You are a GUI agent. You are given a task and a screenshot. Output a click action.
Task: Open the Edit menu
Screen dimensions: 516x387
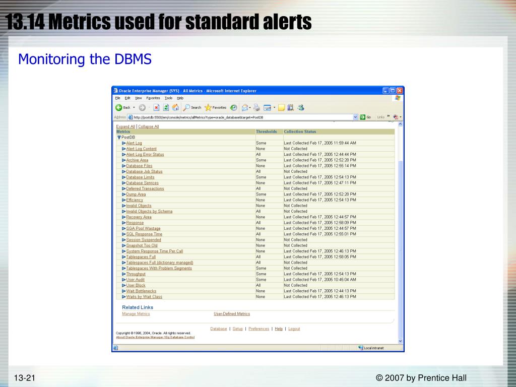pos(127,98)
